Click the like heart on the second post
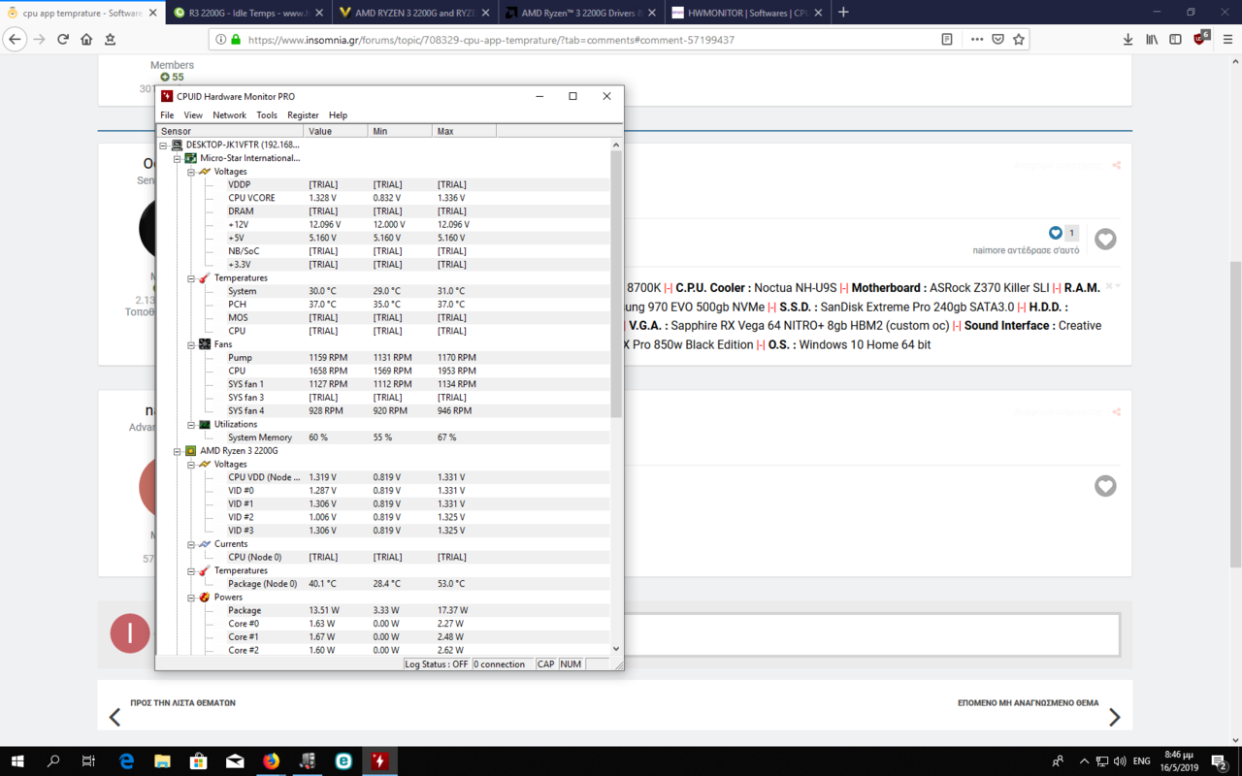Viewport: 1242px width, 776px height. pyautogui.click(x=1105, y=486)
